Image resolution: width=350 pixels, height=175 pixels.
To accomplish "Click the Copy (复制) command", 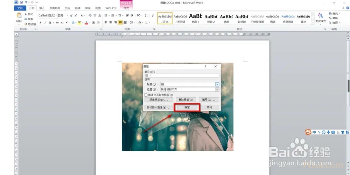I will 29,19.
